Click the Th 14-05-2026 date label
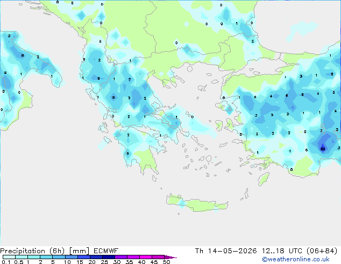 coord(226,251)
